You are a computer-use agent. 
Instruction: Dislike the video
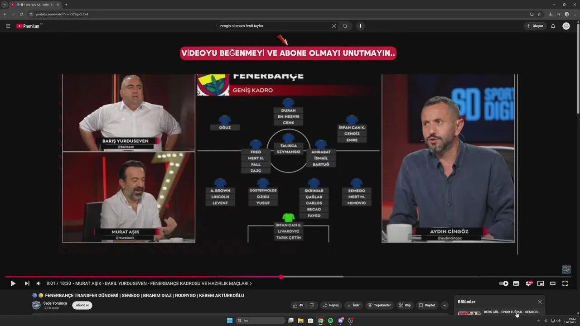point(312,305)
